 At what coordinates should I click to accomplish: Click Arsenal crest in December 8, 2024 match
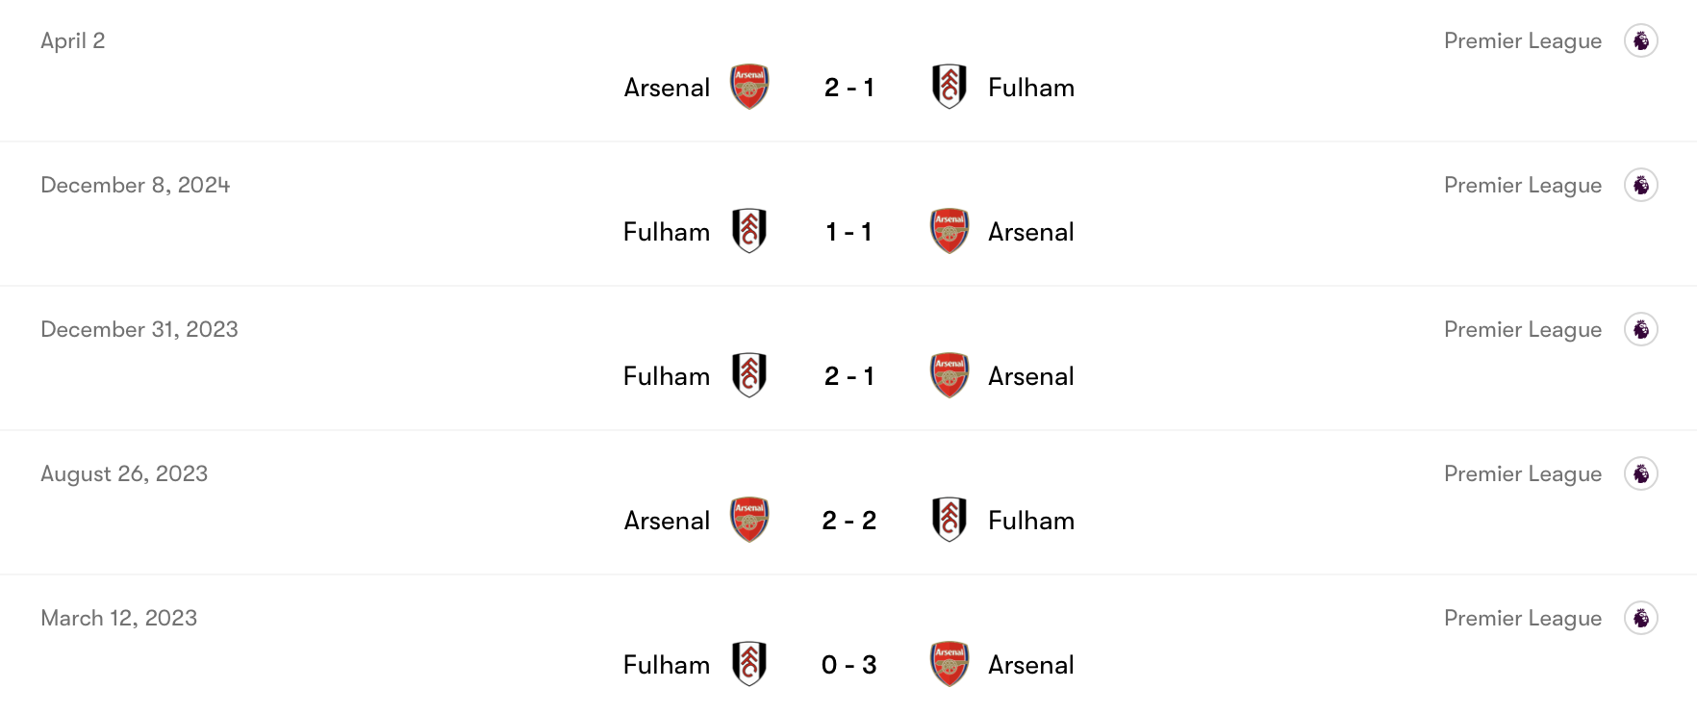(x=950, y=231)
